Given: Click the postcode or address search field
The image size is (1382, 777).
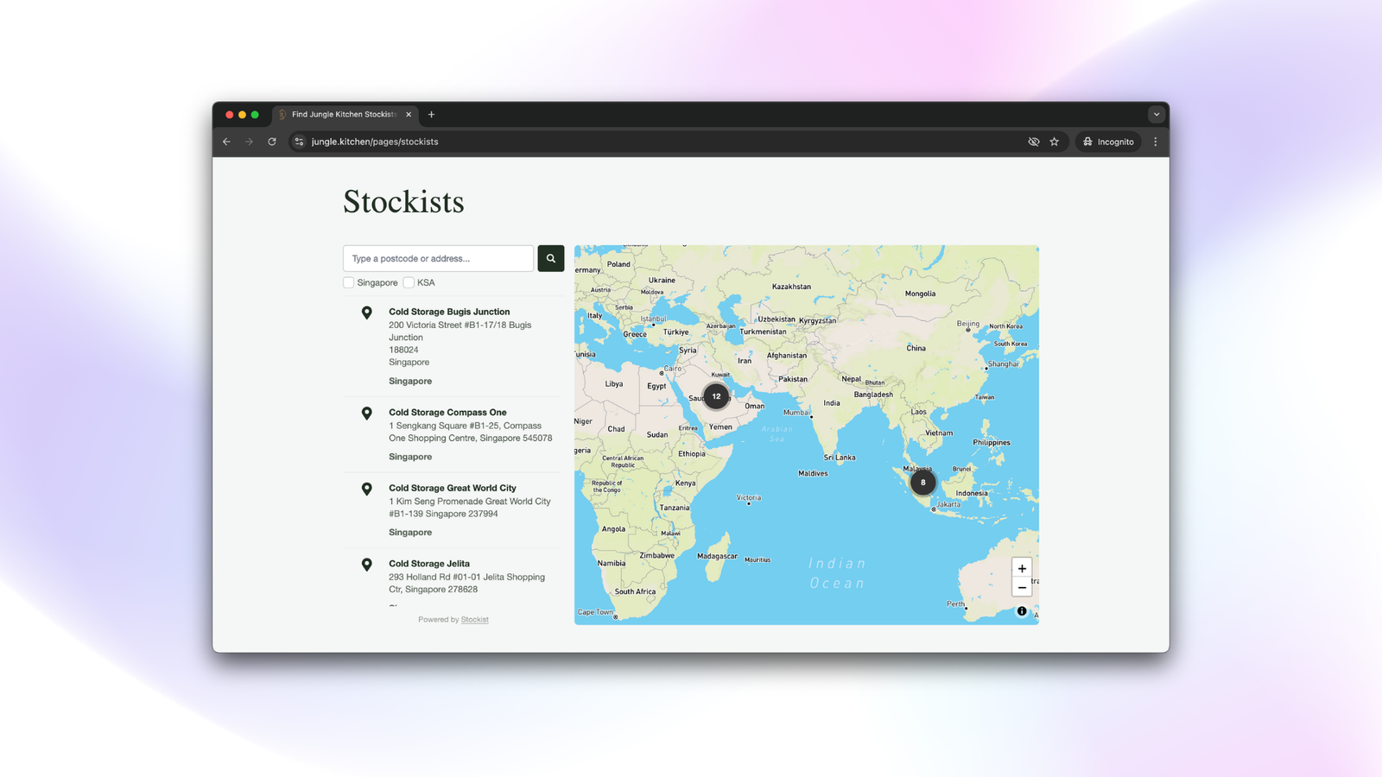Looking at the screenshot, I should [438, 258].
